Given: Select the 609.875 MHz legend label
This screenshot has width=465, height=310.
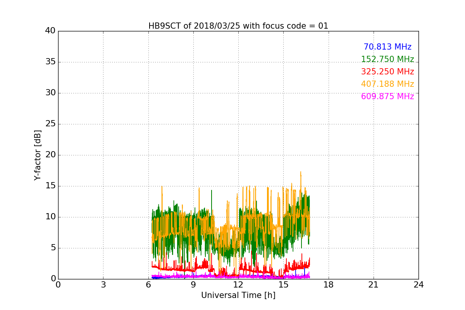Looking at the screenshot, I should (x=387, y=96).
